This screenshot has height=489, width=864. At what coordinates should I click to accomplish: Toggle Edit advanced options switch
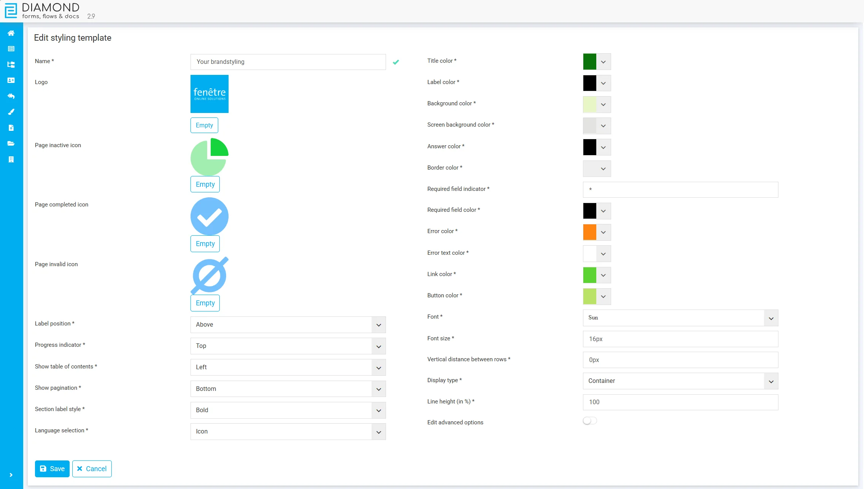pos(589,421)
